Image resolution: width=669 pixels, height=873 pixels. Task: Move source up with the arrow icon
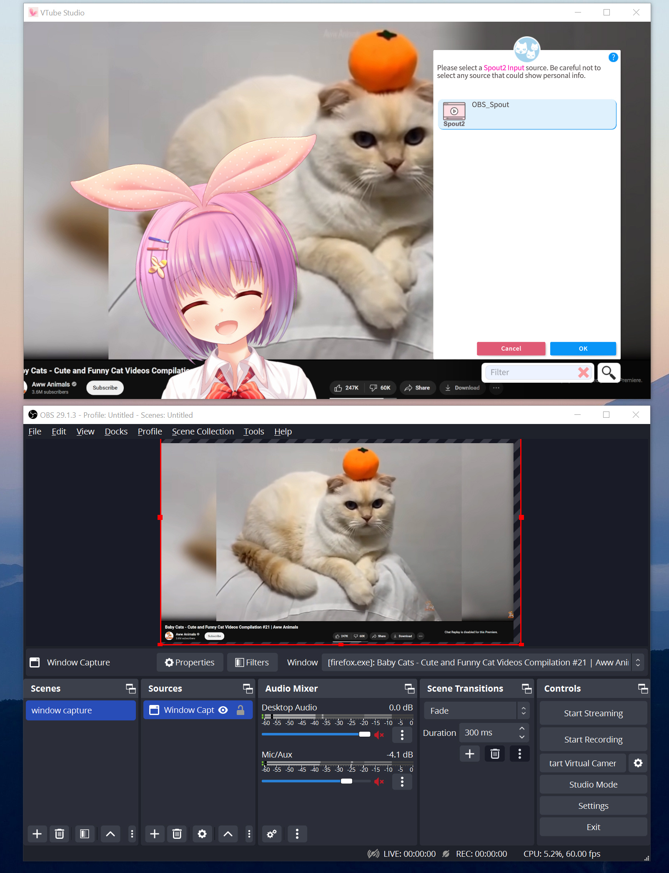(x=228, y=833)
